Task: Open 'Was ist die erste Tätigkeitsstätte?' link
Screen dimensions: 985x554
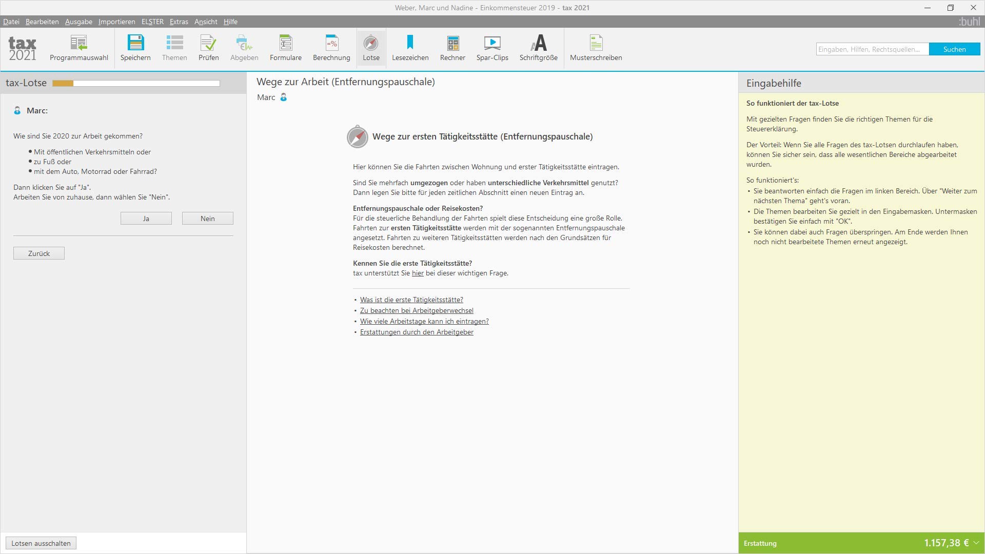Action: pos(411,300)
